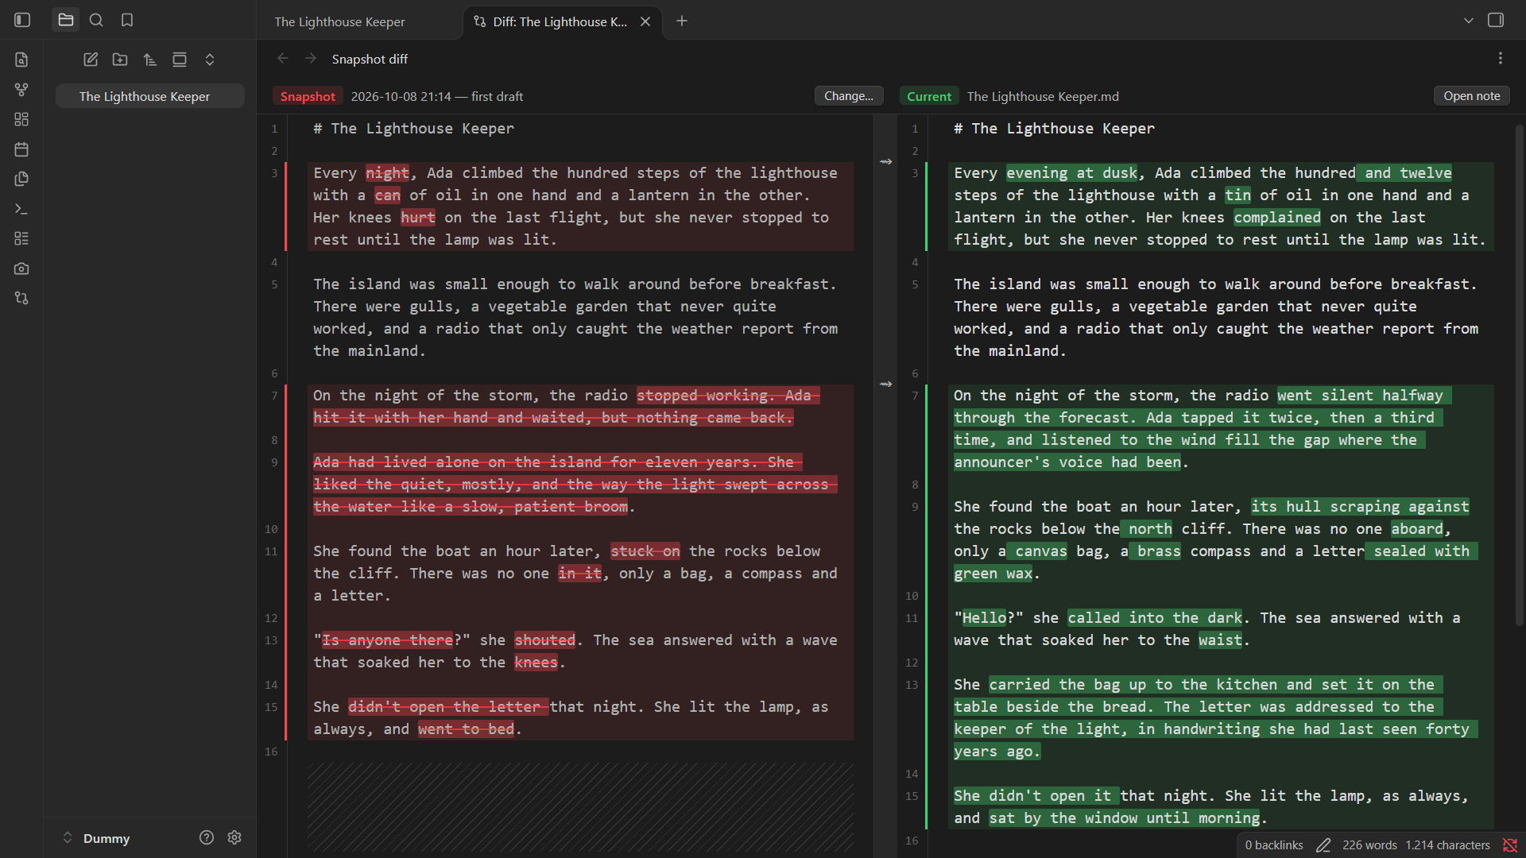Toggle the left sidebar
This screenshot has width=1526, height=858.
[x=22, y=20]
